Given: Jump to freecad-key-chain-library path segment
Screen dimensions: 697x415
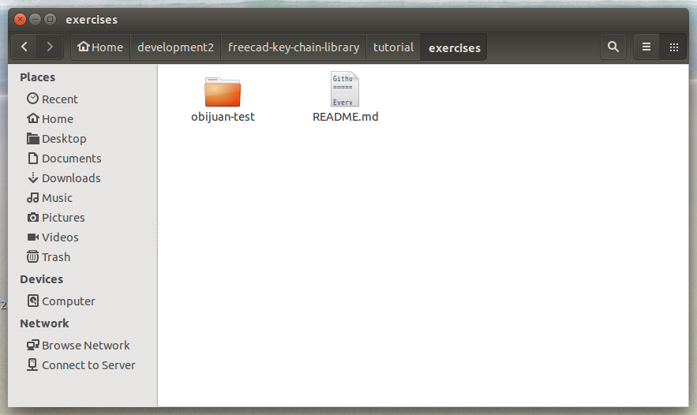Looking at the screenshot, I should (294, 47).
